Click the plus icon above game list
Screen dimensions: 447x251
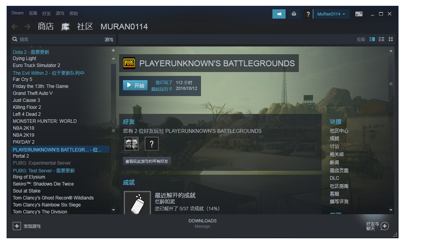tap(113, 50)
